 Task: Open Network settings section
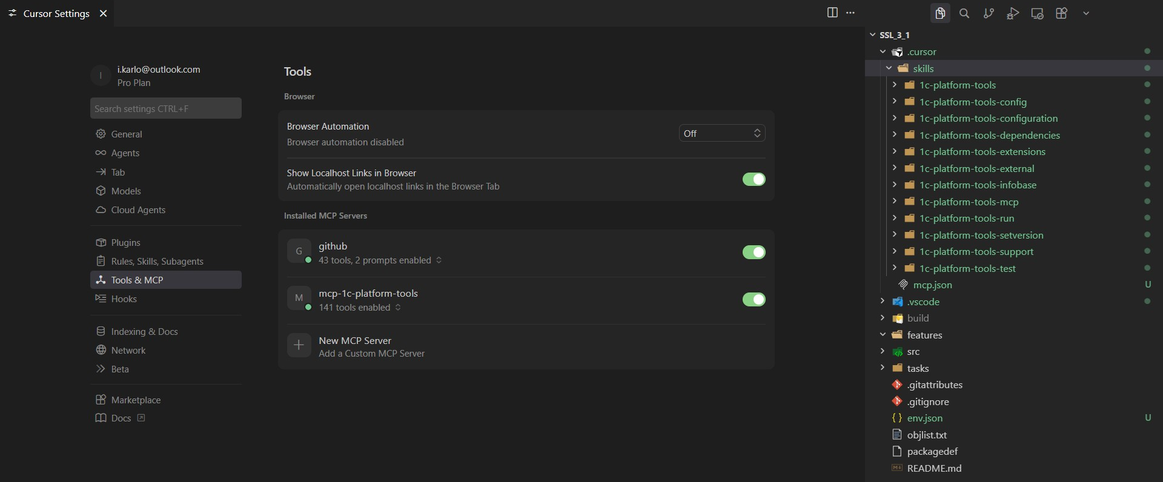pos(166,350)
